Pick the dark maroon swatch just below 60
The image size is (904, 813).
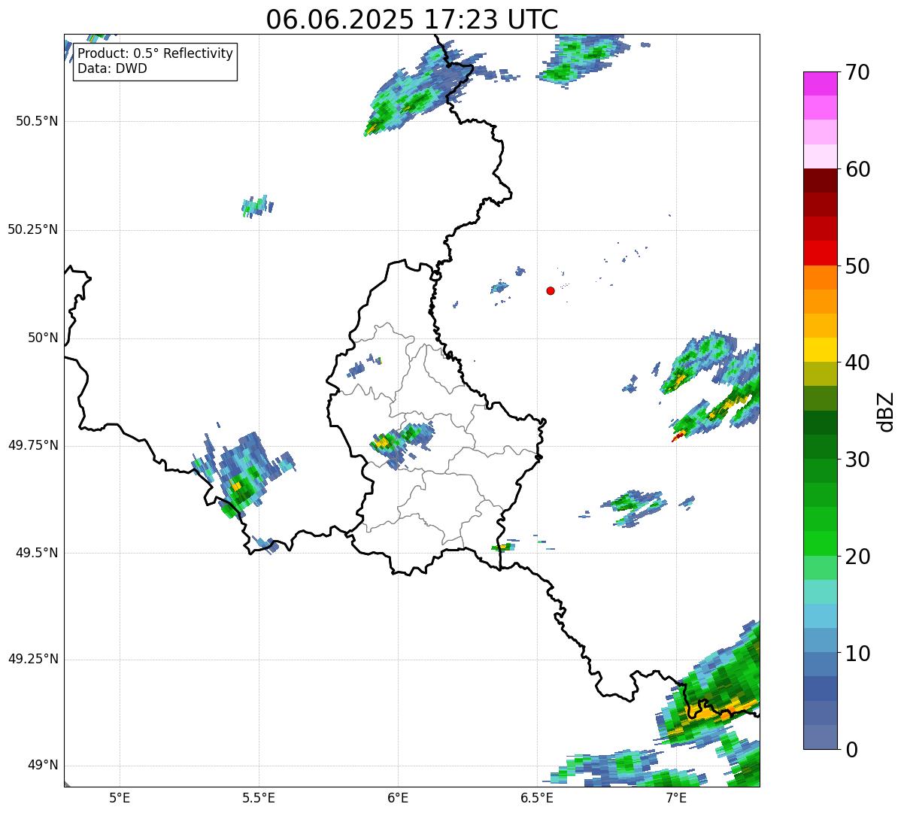820,180
